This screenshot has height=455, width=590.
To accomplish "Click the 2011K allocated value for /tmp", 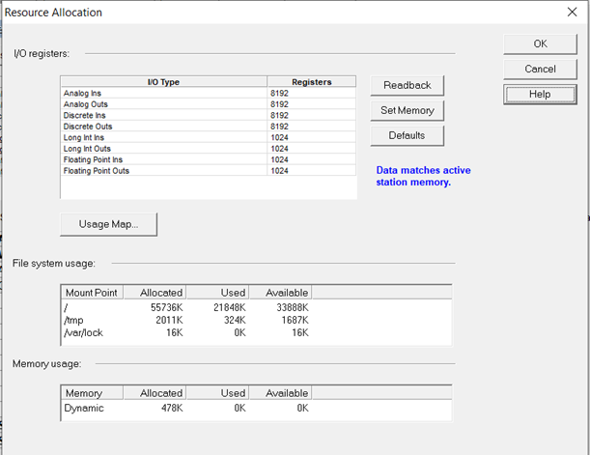I will [169, 321].
